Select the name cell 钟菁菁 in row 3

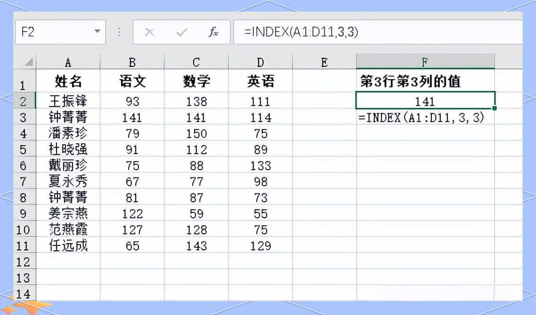[68, 117]
